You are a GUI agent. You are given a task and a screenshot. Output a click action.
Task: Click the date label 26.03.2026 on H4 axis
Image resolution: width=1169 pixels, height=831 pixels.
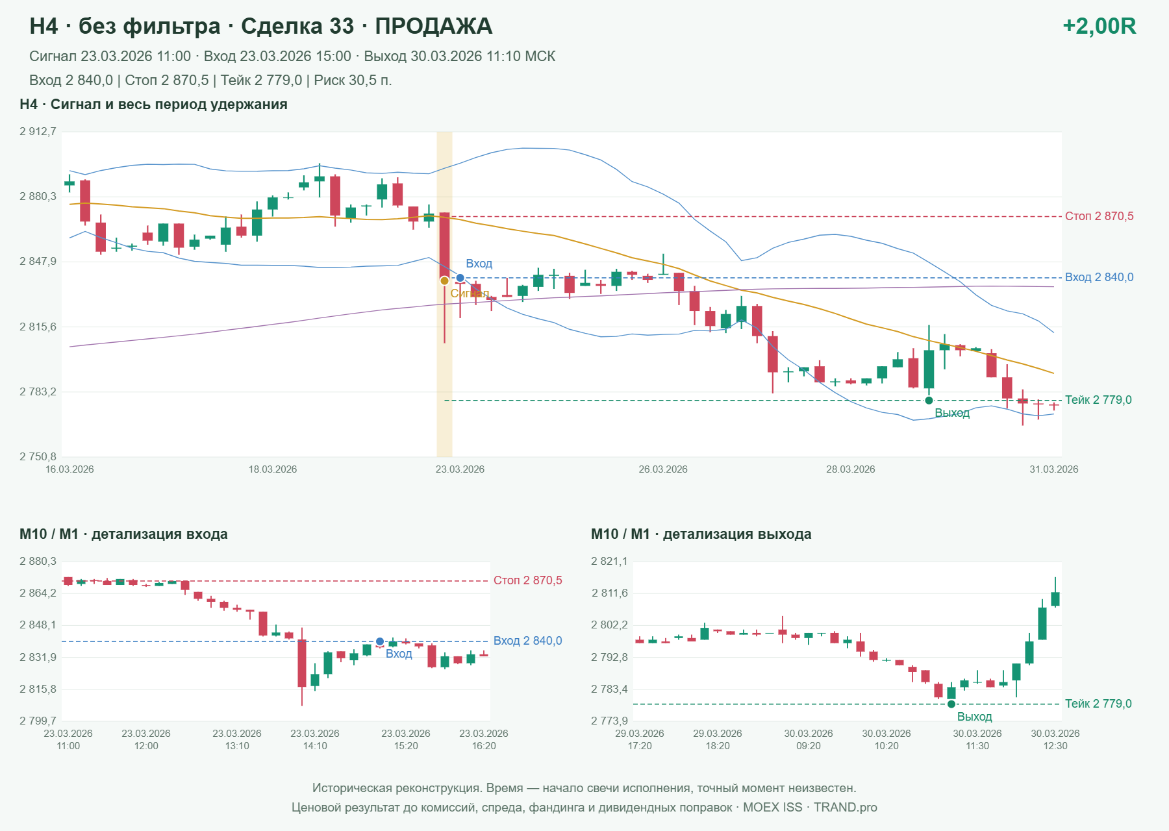[663, 469]
